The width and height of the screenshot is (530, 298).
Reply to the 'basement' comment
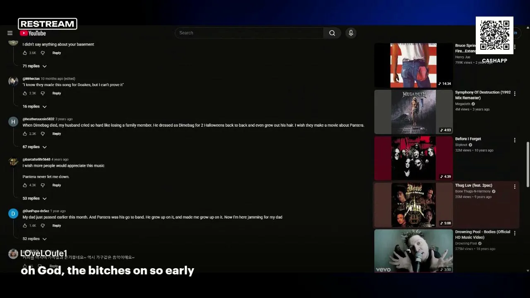point(57,53)
